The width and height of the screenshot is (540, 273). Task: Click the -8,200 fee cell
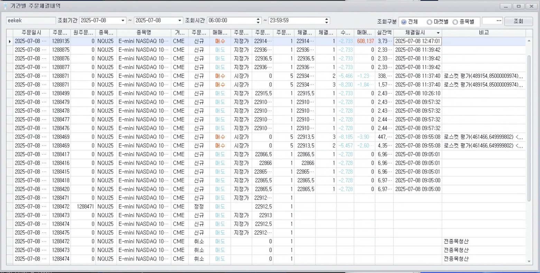[345, 85]
